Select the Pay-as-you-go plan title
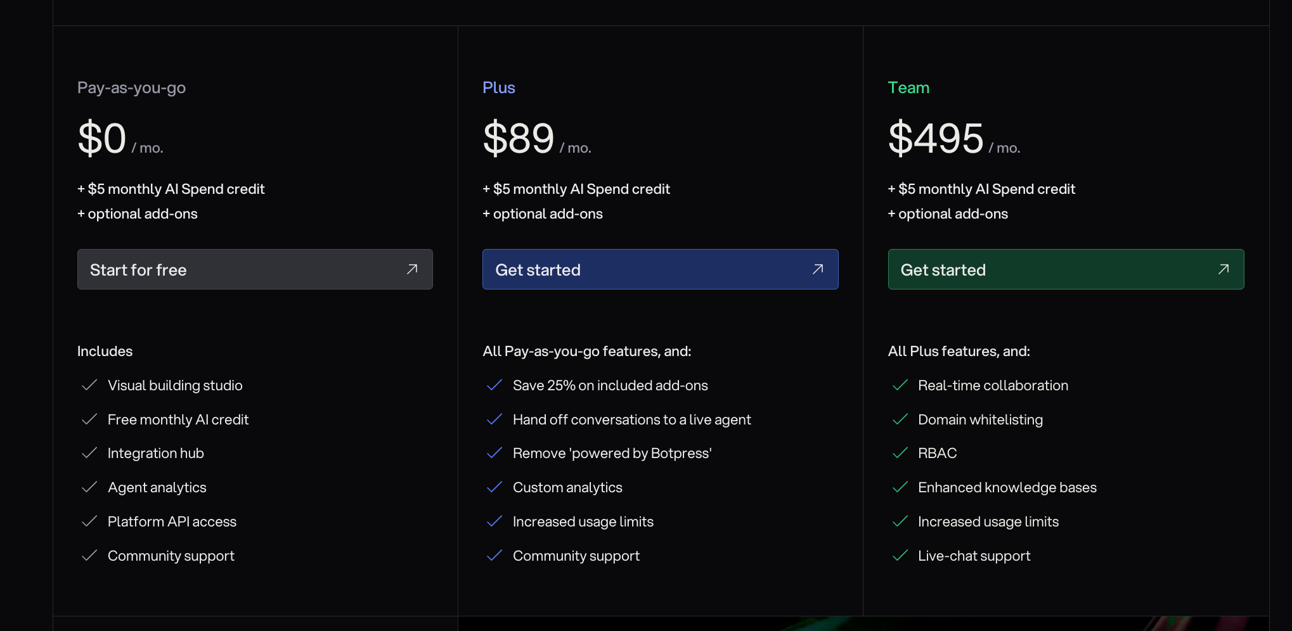This screenshot has height=631, width=1292. tap(131, 87)
